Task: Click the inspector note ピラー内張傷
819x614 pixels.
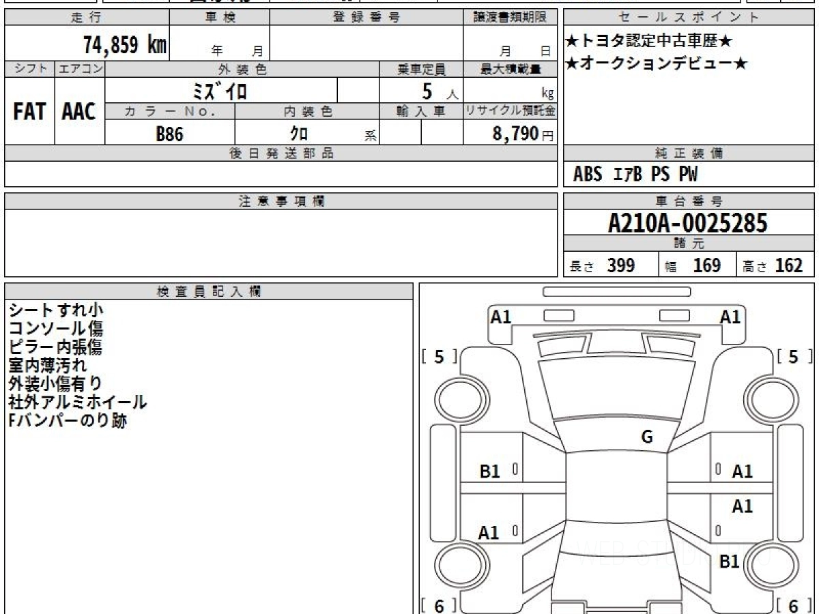Action: point(56,347)
